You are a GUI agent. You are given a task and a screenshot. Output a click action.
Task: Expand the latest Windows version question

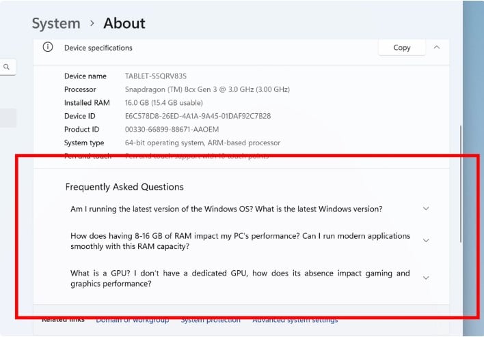[426, 209]
